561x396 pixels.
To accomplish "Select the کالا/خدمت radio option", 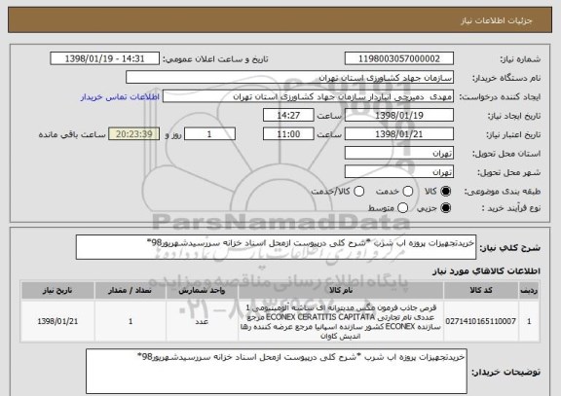I will pyautogui.click(x=358, y=192).
